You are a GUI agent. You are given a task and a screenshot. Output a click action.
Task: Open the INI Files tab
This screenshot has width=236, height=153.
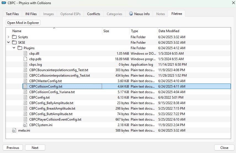31,14
